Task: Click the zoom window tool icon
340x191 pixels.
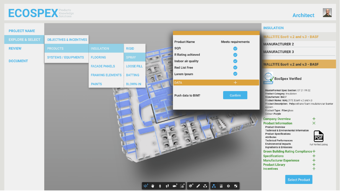Action: pyautogui.click(x=182, y=186)
